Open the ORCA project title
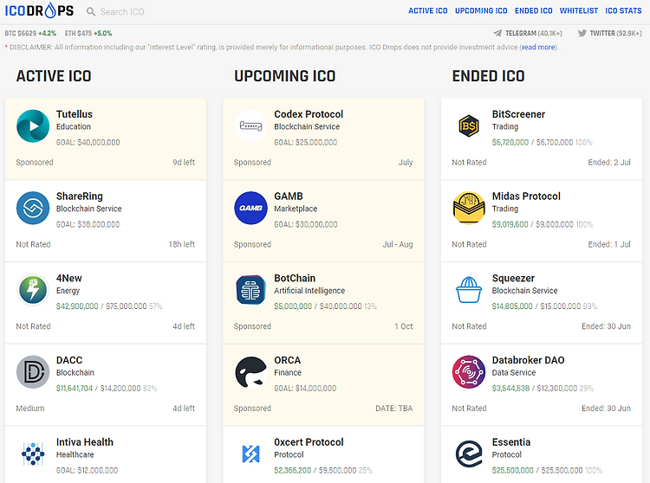Viewport: 650px width, 483px height. point(288,360)
